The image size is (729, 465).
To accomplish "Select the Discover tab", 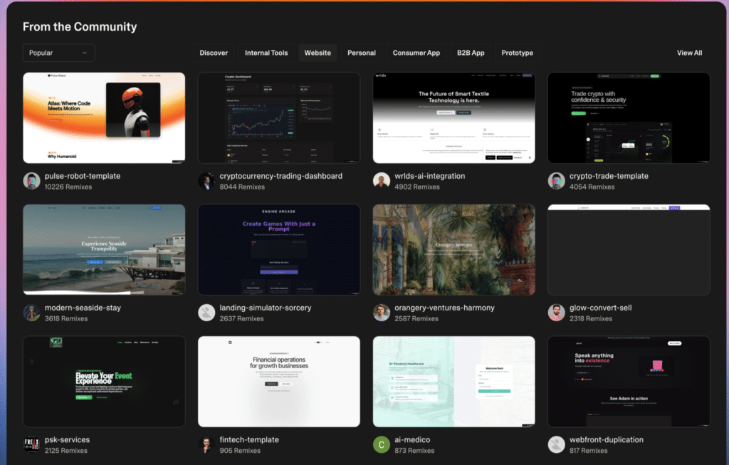I will 214,53.
